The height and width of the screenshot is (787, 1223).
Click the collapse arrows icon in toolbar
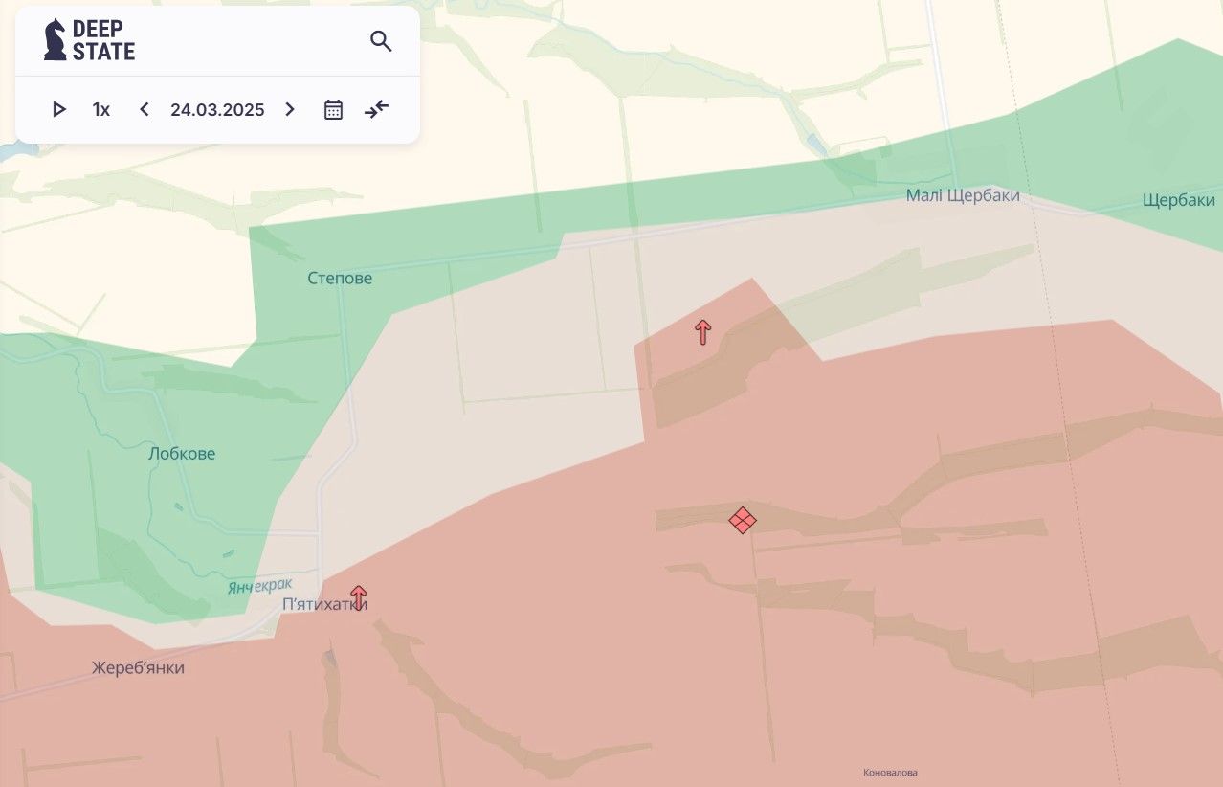(377, 109)
